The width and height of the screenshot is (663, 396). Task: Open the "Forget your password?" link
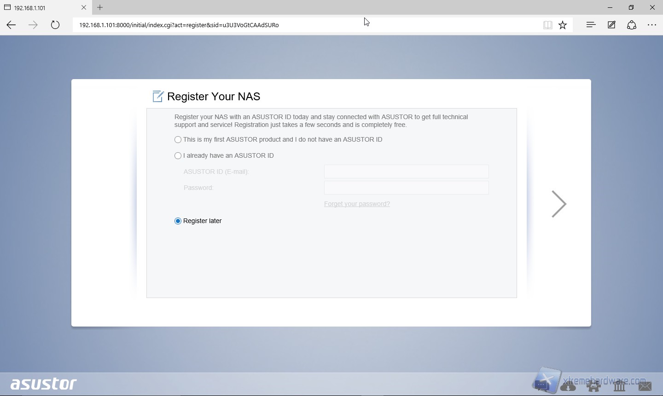click(x=357, y=204)
